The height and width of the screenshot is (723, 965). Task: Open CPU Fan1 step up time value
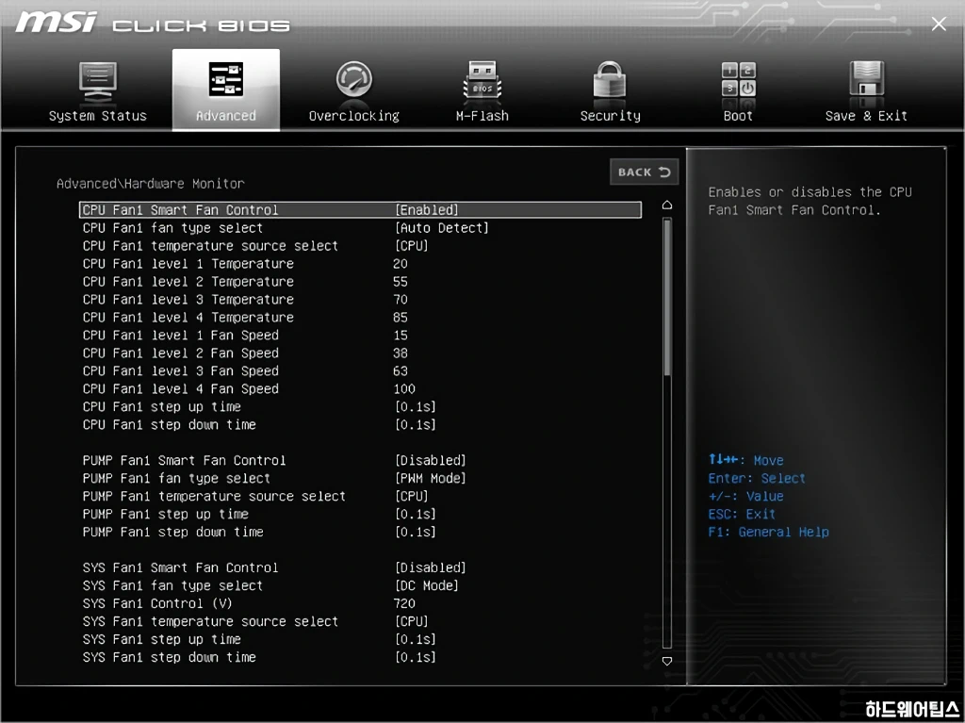tap(416, 407)
